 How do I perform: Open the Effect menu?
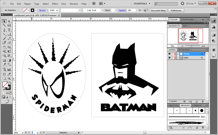point(55,4)
